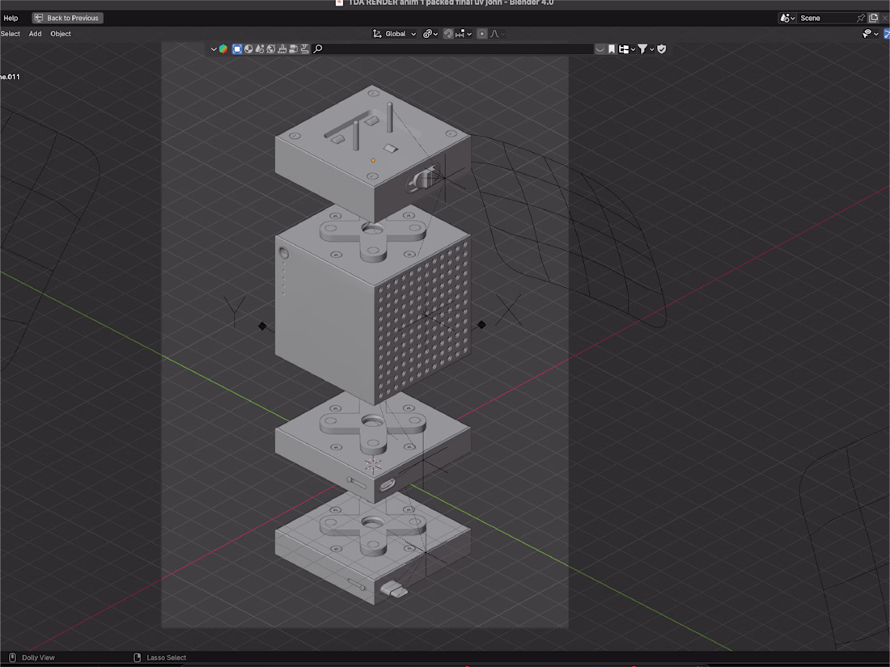890x667 pixels.
Task: Click the new scene duplicate icon
Action: [x=873, y=18]
